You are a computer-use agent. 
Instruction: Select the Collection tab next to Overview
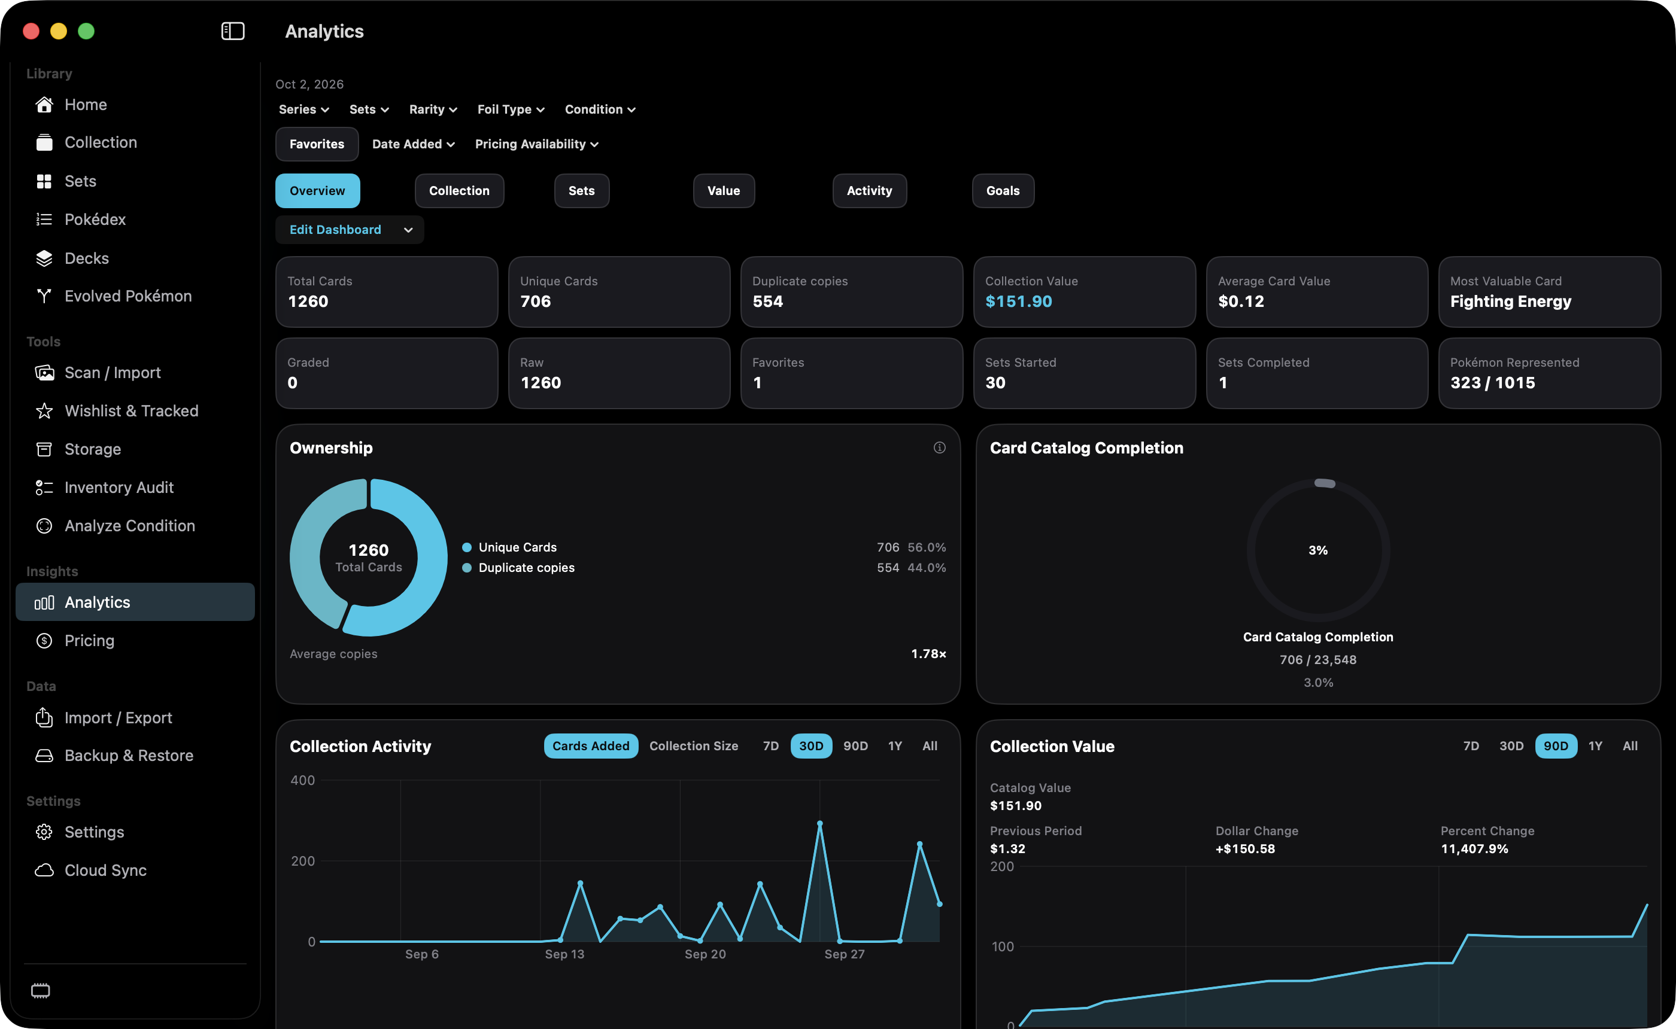460,191
